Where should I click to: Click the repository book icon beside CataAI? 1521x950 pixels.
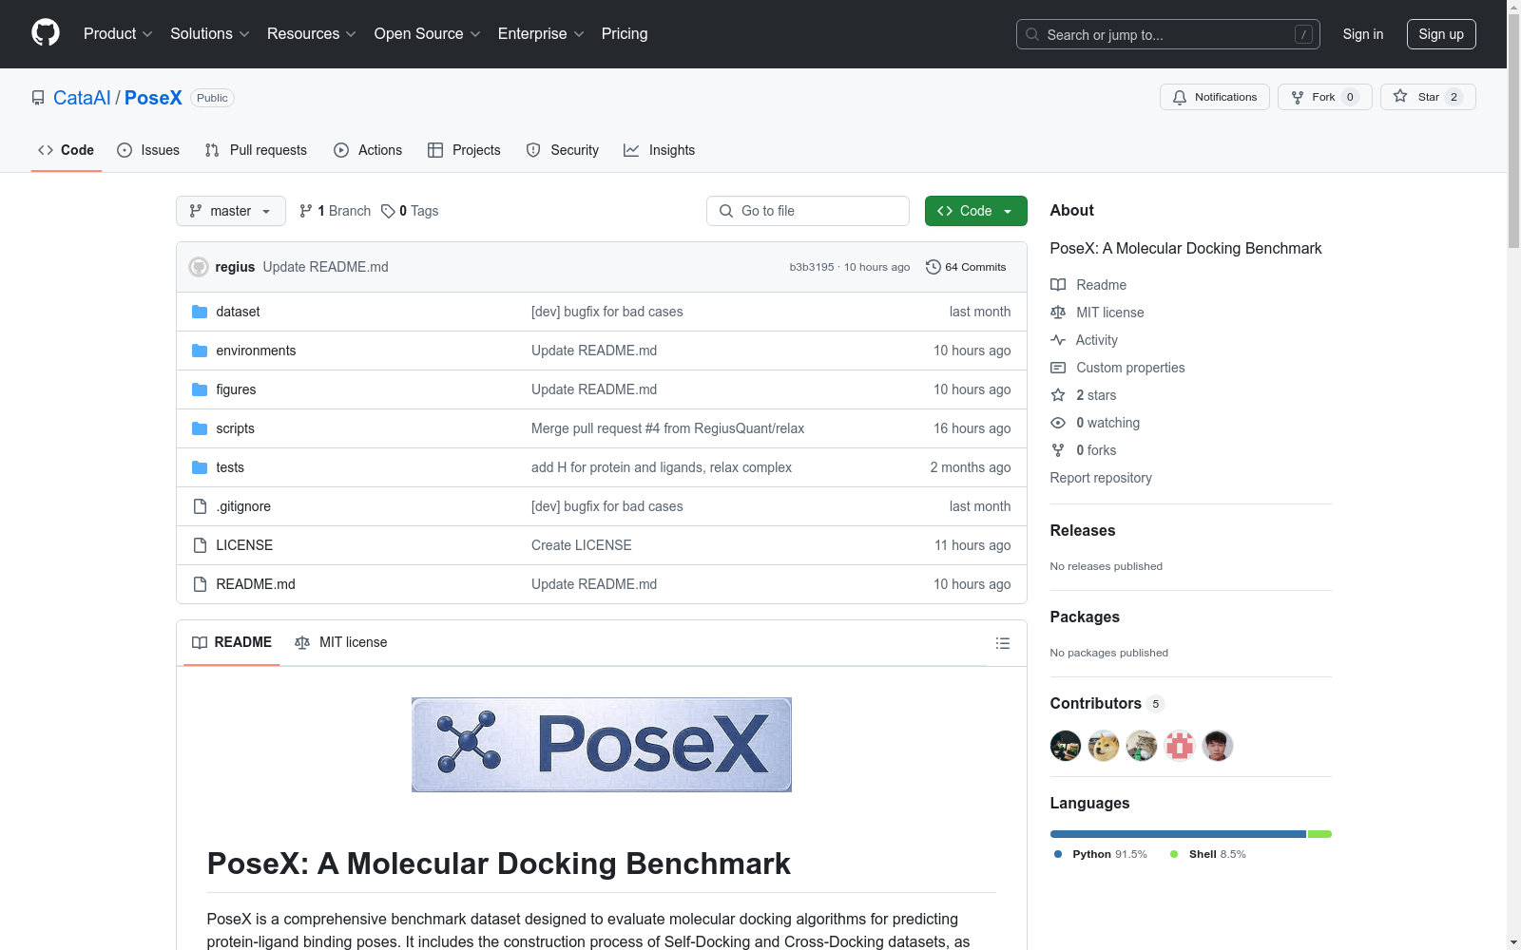coord(38,98)
